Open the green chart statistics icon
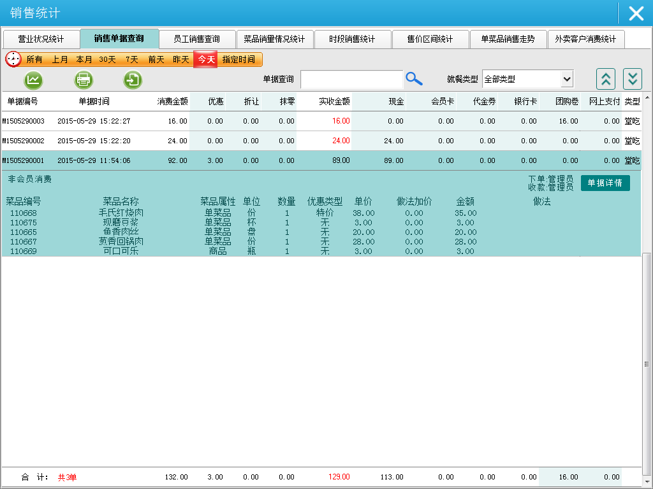This screenshot has width=653, height=489. point(34,80)
